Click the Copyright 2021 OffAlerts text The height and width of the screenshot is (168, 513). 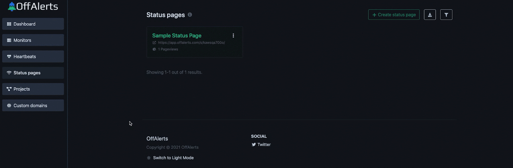click(x=172, y=147)
